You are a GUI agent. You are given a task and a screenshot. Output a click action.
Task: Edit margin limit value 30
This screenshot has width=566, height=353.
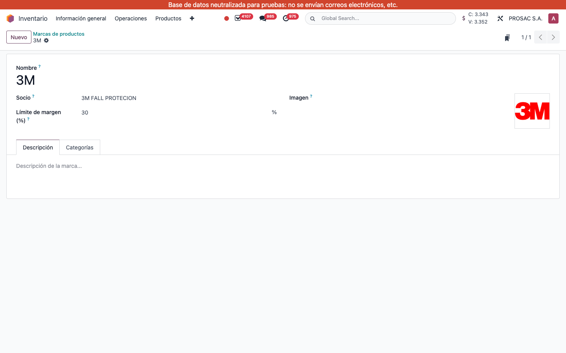coord(175,113)
